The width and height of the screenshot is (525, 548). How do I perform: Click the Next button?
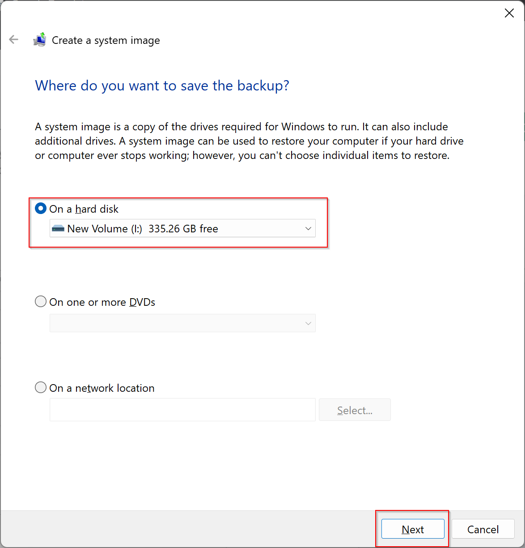(x=413, y=529)
